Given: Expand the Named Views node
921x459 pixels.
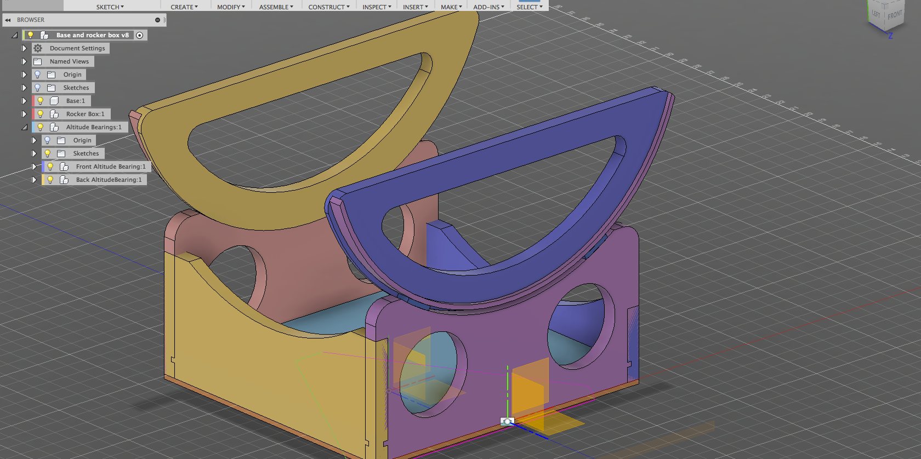Looking at the screenshot, I should 24,61.
